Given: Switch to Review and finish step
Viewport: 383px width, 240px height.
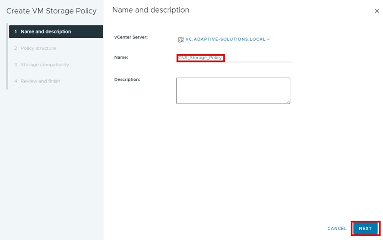Looking at the screenshot, I should [x=40, y=81].
